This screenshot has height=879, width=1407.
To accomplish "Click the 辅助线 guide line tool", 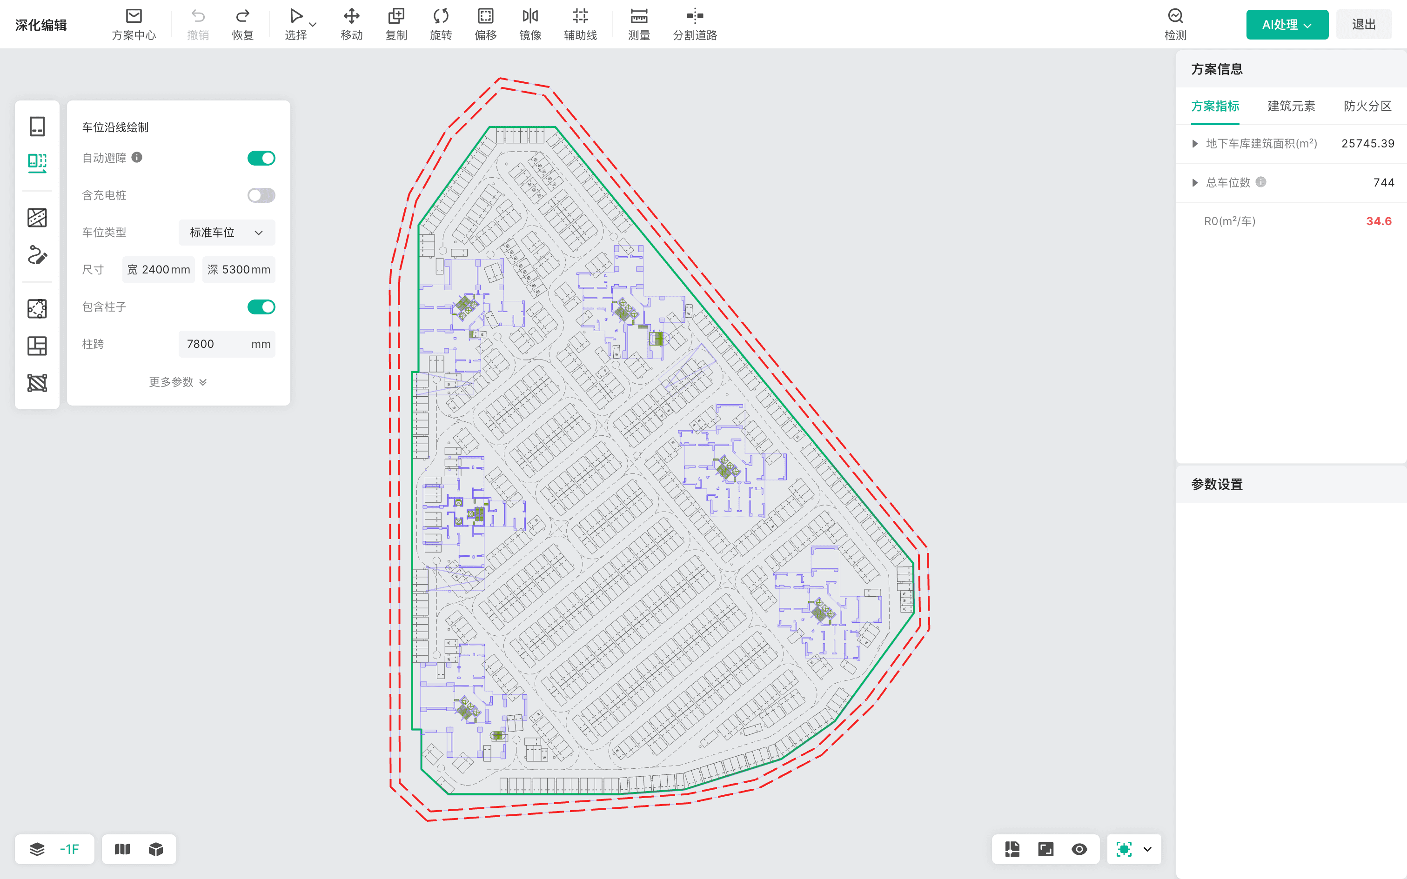I will click(x=580, y=24).
